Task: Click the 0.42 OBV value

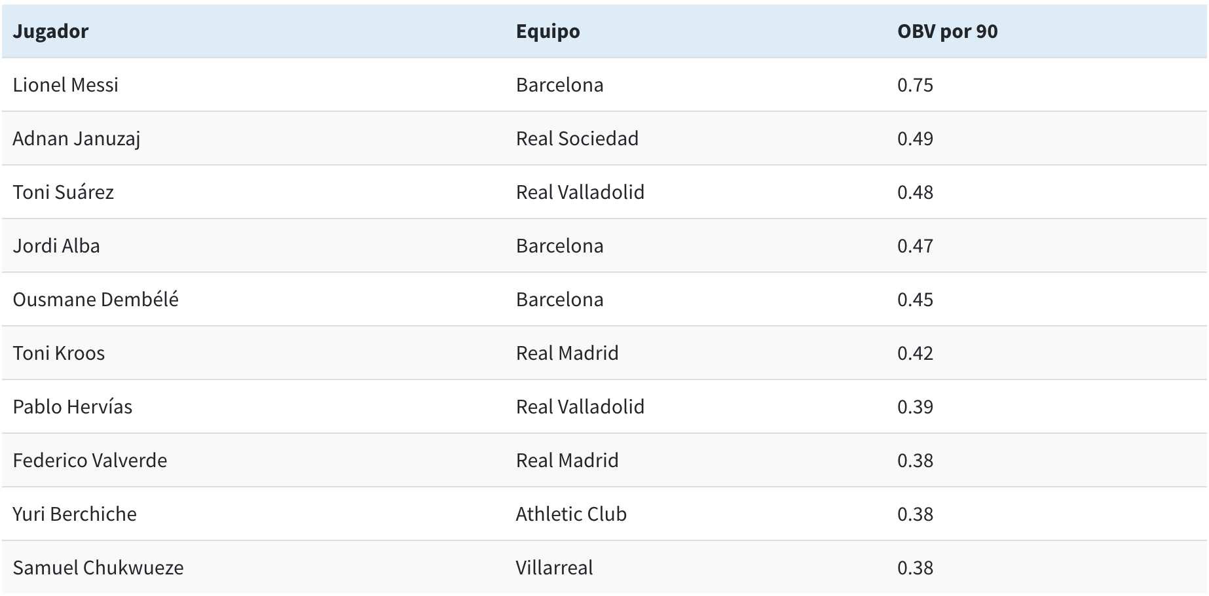Action: [915, 353]
